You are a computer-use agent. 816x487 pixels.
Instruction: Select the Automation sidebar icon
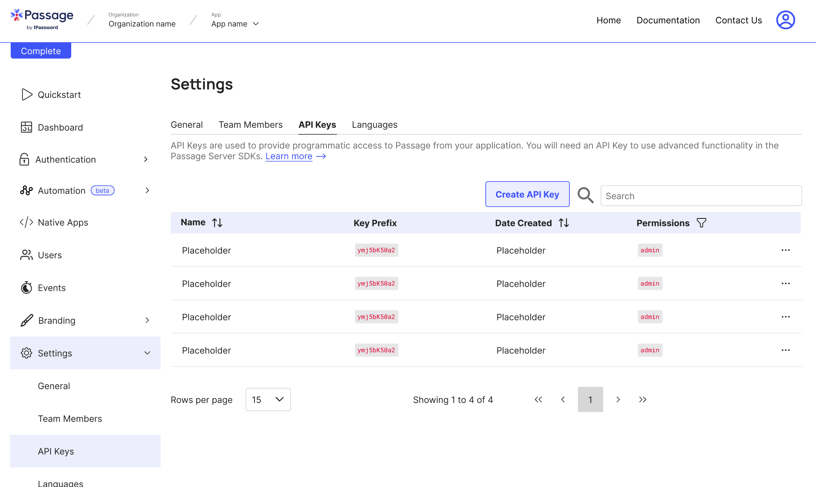[26, 190]
